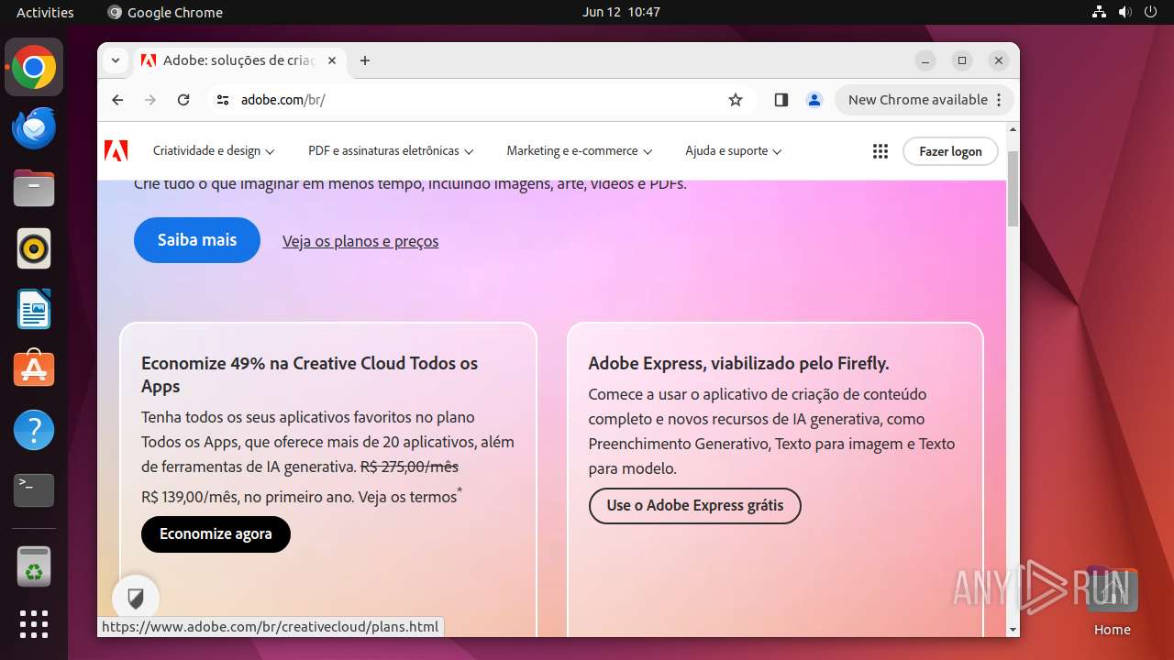Bookmark this page with the star
1174x660 pixels.
(x=736, y=100)
